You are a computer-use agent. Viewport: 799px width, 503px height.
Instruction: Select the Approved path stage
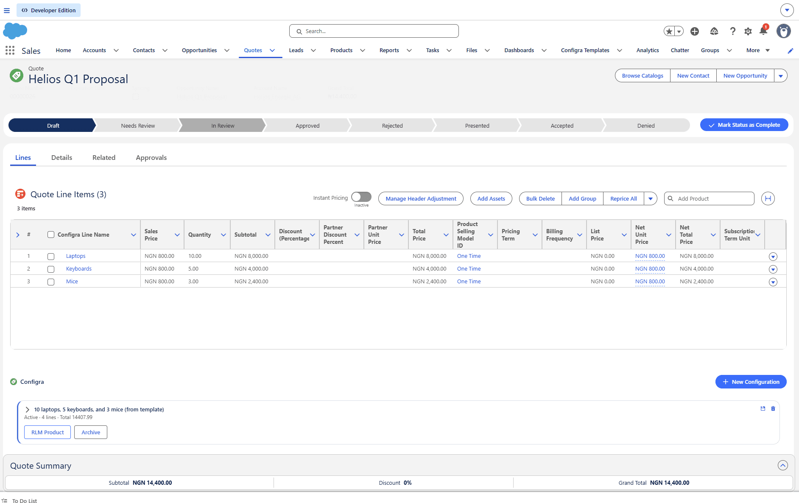pyautogui.click(x=307, y=126)
